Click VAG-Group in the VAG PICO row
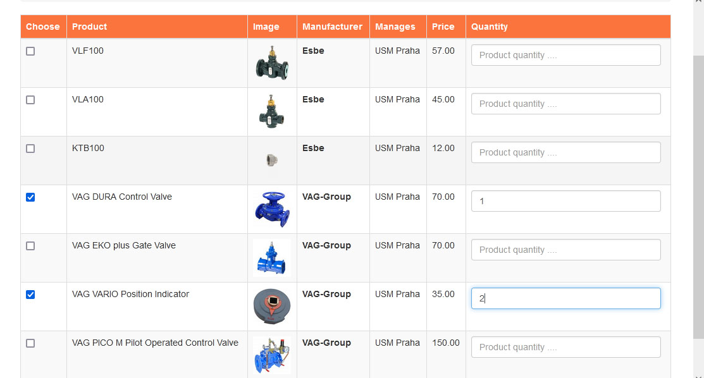Image resolution: width=704 pixels, height=378 pixels. coord(326,343)
